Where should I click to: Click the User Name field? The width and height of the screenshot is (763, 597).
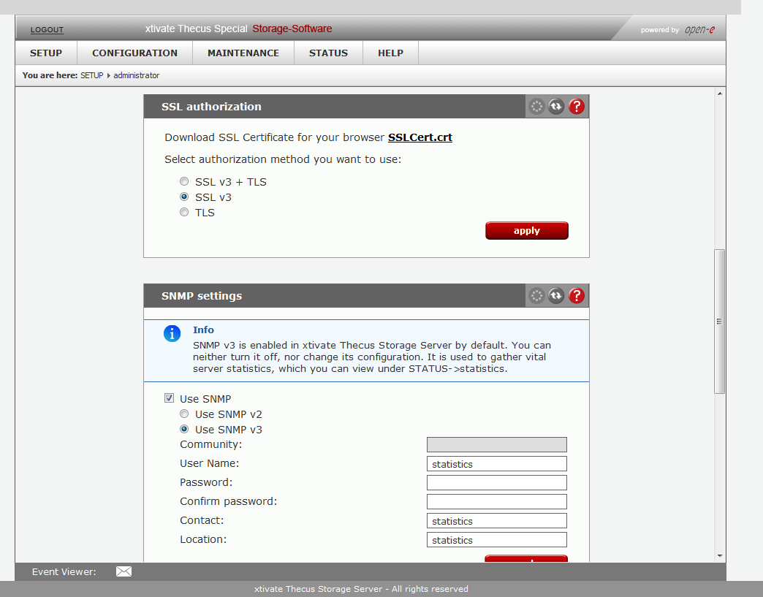click(x=497, y=464)
